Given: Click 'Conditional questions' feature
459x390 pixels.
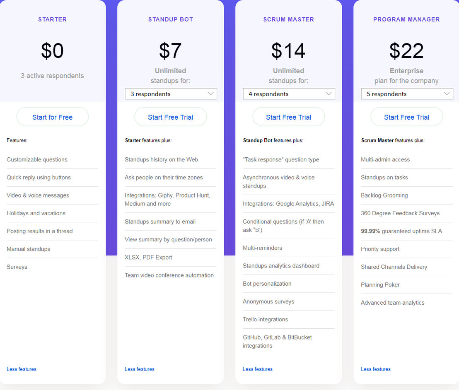Looking at the screenshot, I should coord(283,226).
